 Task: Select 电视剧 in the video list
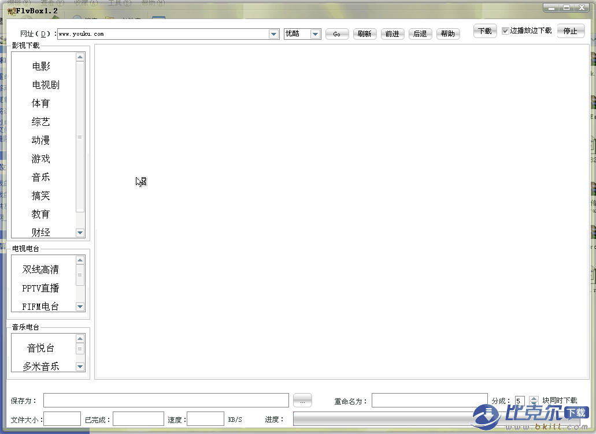click(46, 85)
